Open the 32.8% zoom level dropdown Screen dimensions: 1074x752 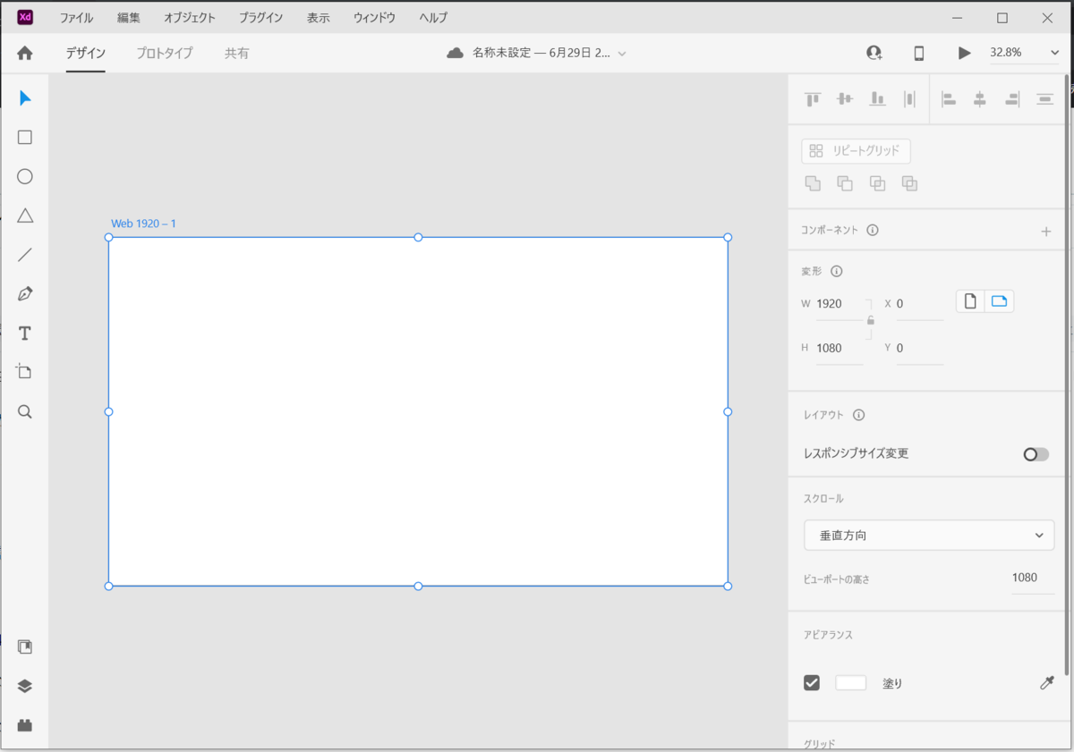1025,53
